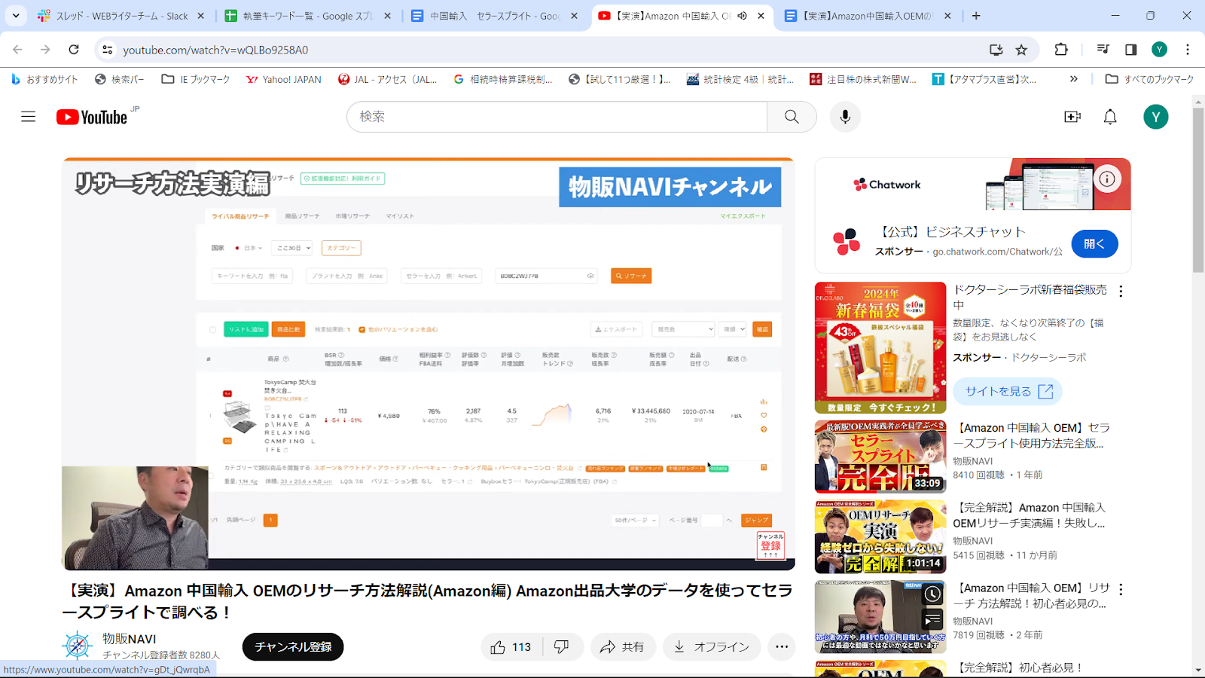This screenshot has height=678, width=1205.
Task: Like the video (113 likes)
Action: pyautogui.click(x=511, y=647)
